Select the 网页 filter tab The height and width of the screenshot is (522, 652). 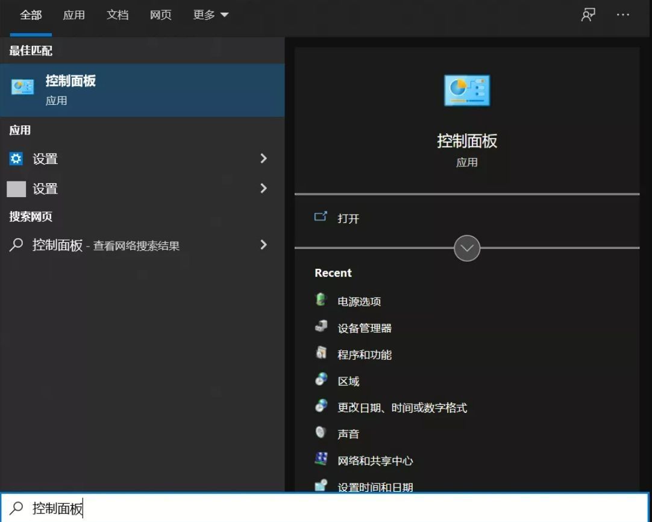160,15
